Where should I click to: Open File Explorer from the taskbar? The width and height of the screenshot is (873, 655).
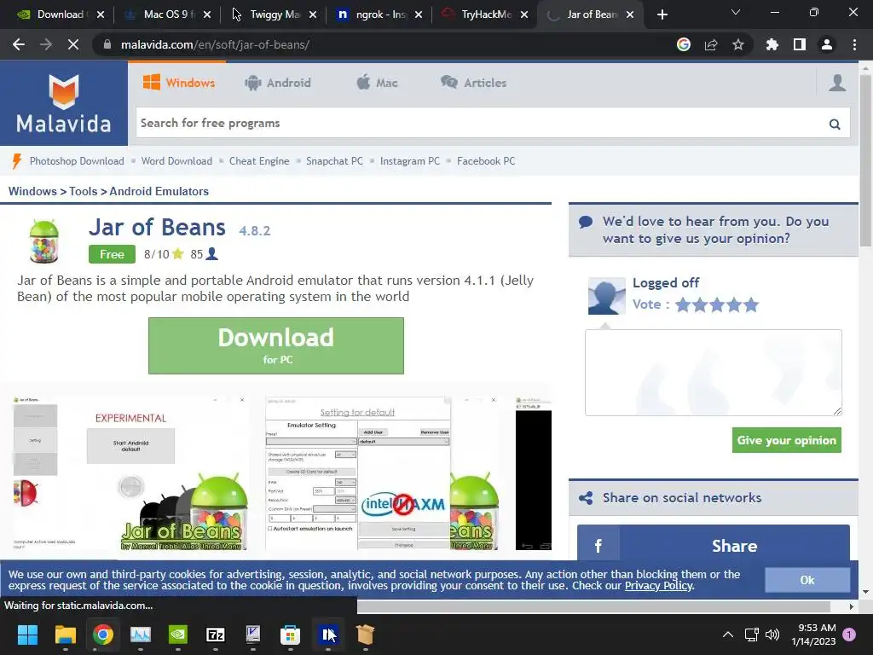[65, 635]
